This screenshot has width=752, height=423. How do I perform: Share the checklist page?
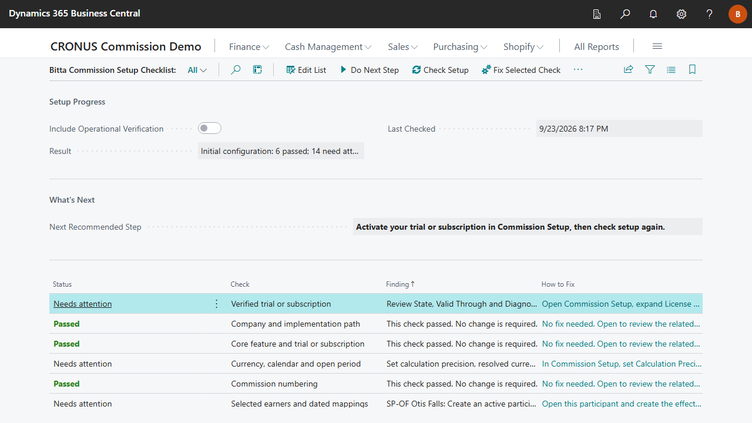pyautogui.click(x=629, y=70)
